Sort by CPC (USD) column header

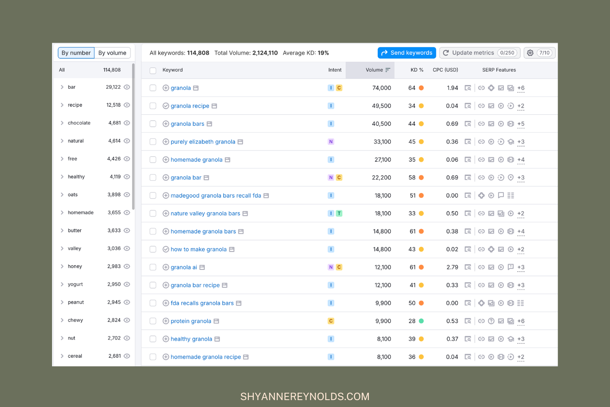(x=445, y=70)
